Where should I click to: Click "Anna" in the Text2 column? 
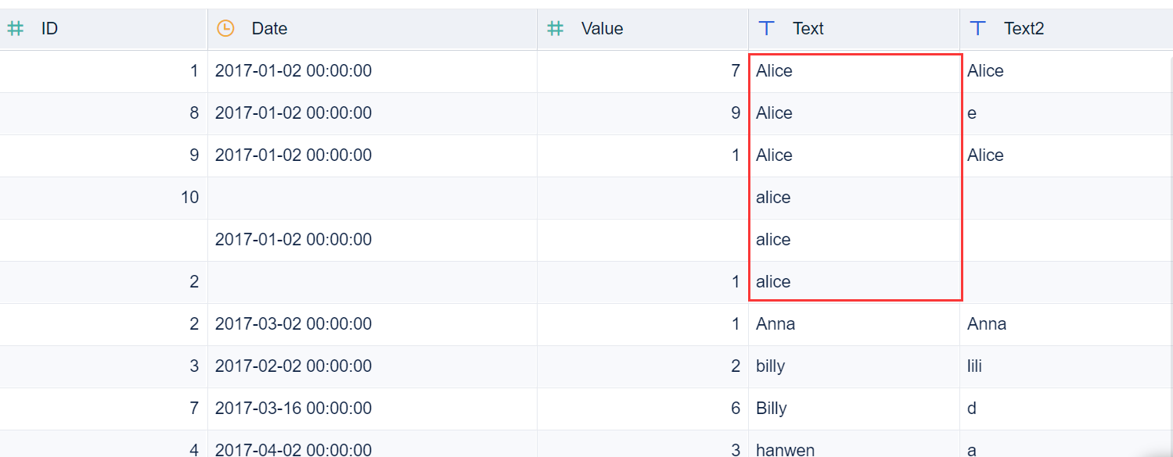987,324
